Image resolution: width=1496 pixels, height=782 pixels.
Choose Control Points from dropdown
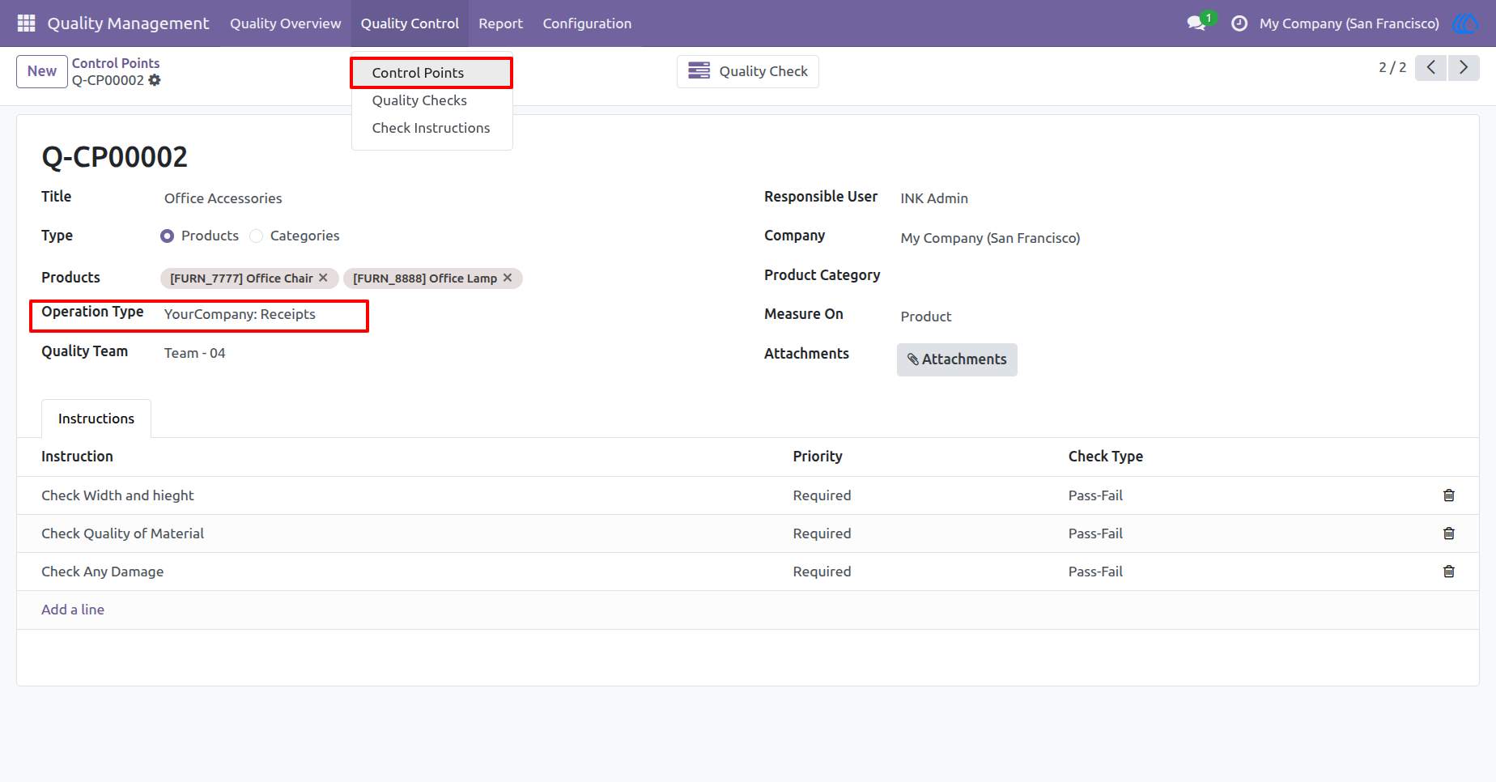(431, 73)
